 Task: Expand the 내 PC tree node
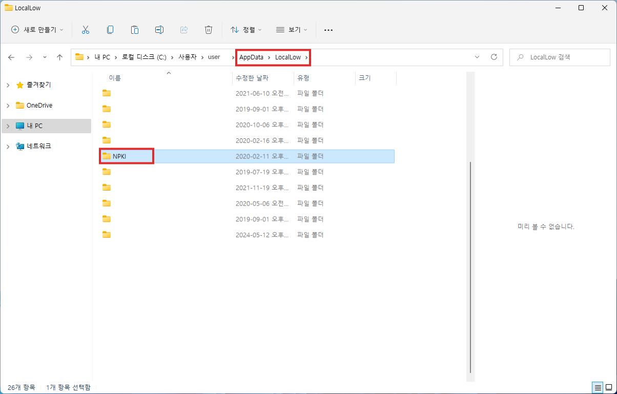(x=8, y=126)
